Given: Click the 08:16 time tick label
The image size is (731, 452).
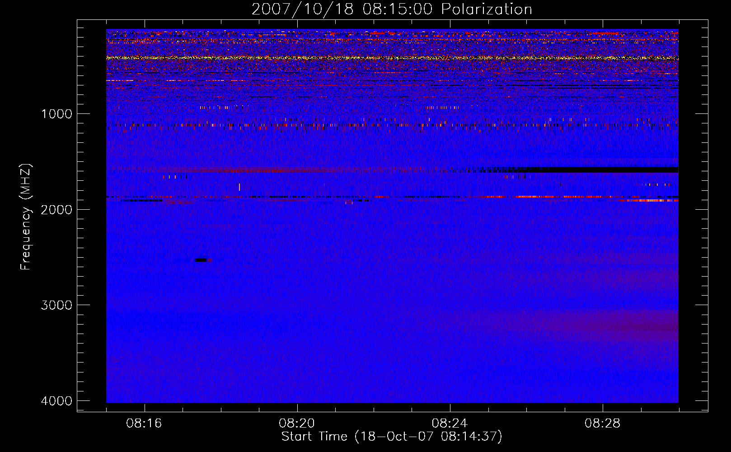Looking at the screenshot, I should coord(144,424).
